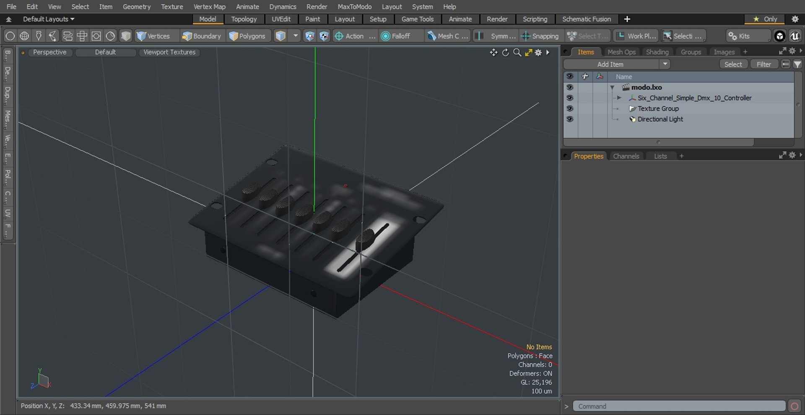Viewport: 805px width, 415px height.
Task: Open the Perspective view type dropdown
Action: click(49, 52)
